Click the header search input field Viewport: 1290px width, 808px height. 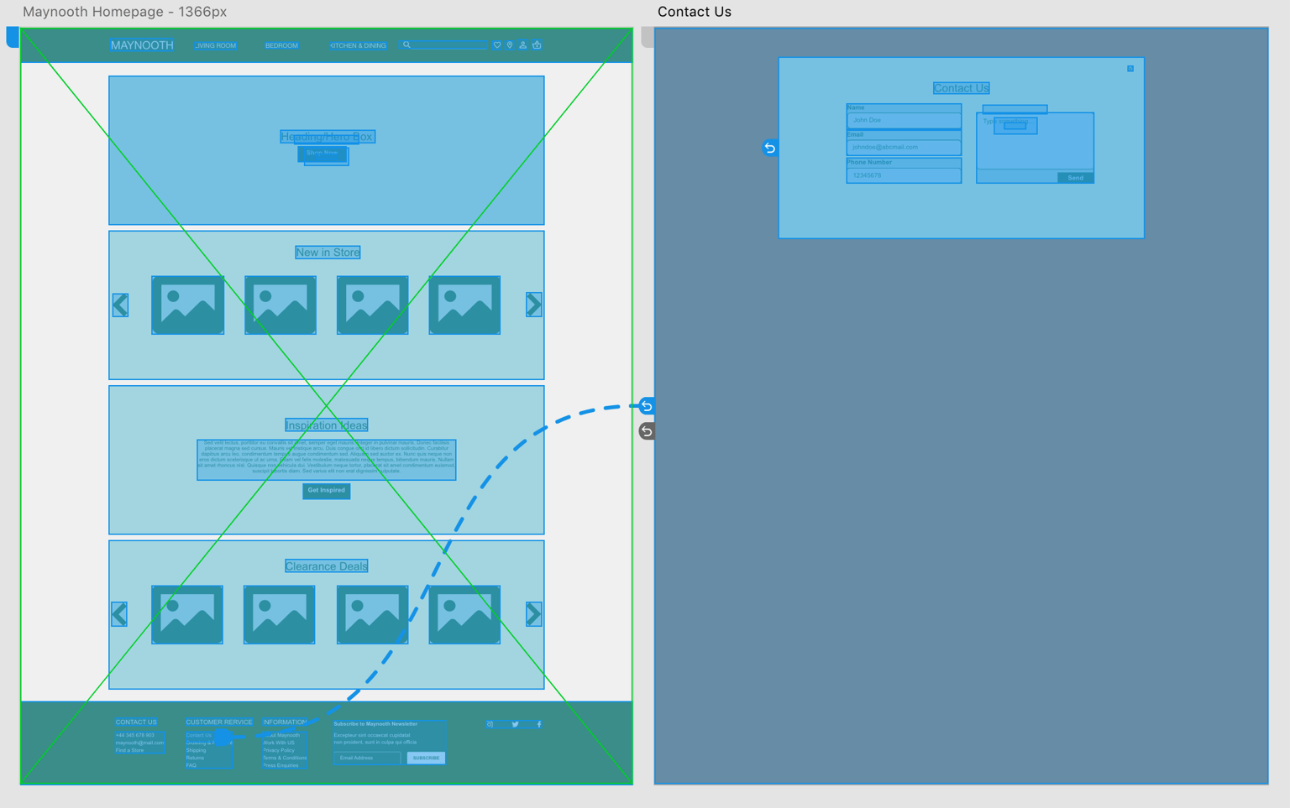click(x=445, y=45)
